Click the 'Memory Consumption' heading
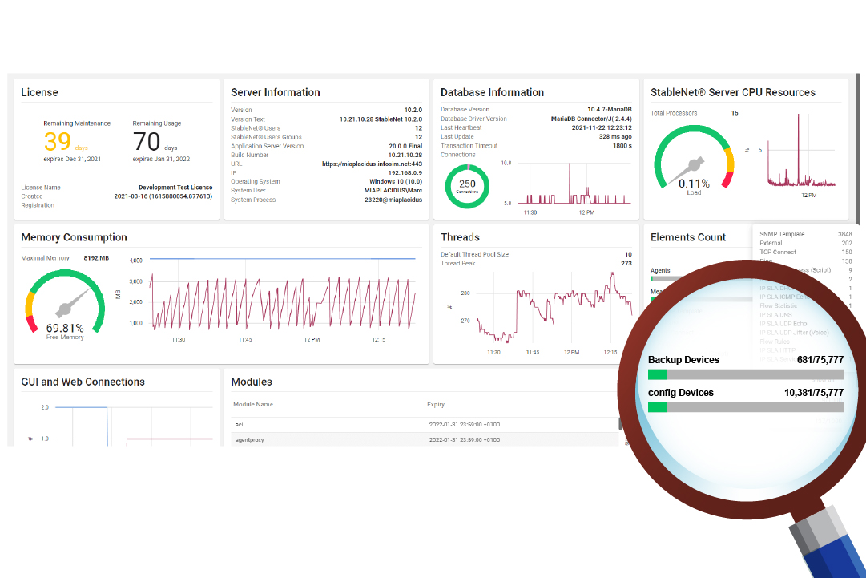 pos(74,237)
